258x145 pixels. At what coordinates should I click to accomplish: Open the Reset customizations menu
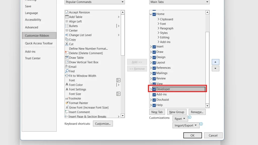coord(180,119)
